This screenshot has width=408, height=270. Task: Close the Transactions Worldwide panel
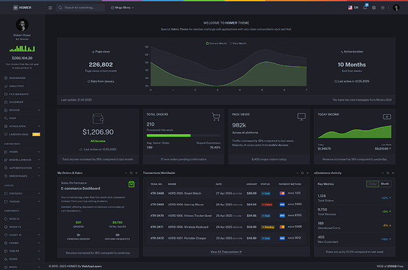307,173
